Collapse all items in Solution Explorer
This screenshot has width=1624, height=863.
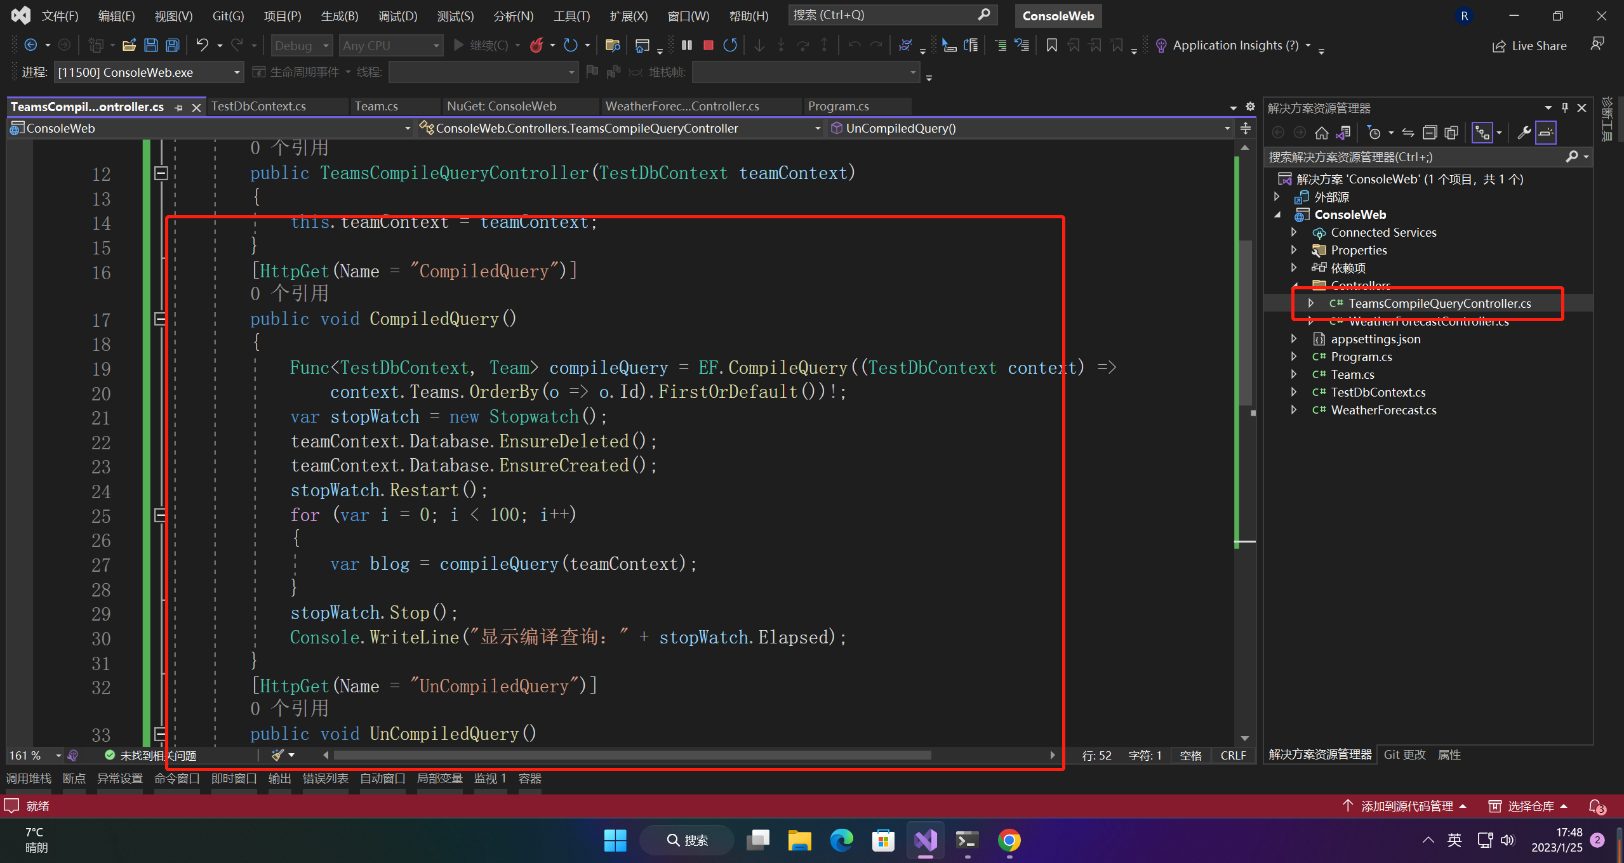1429,133
